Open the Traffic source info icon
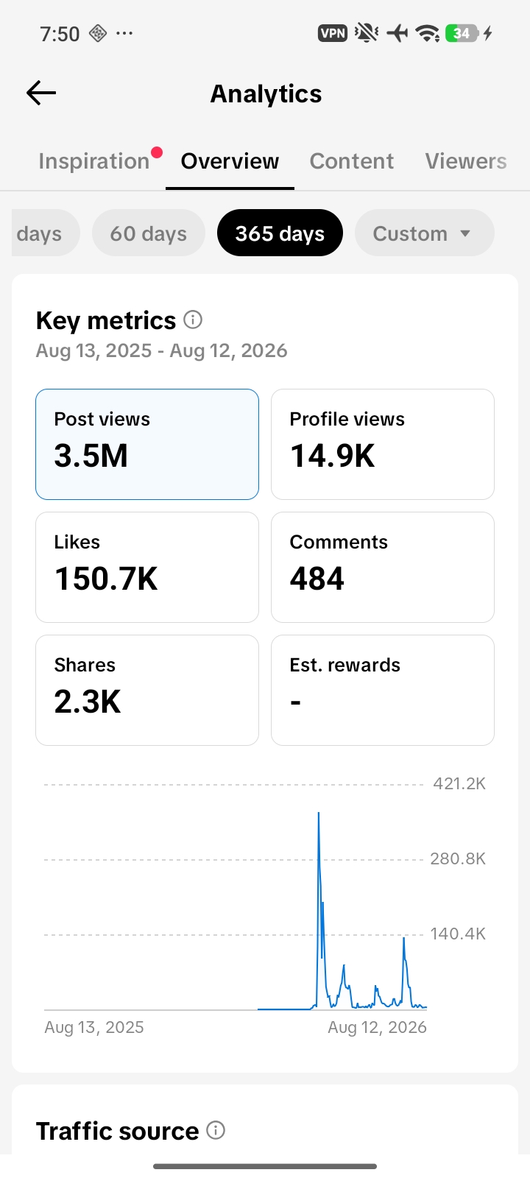This screenshot has width=530, height=1178. coord(216,1130)
